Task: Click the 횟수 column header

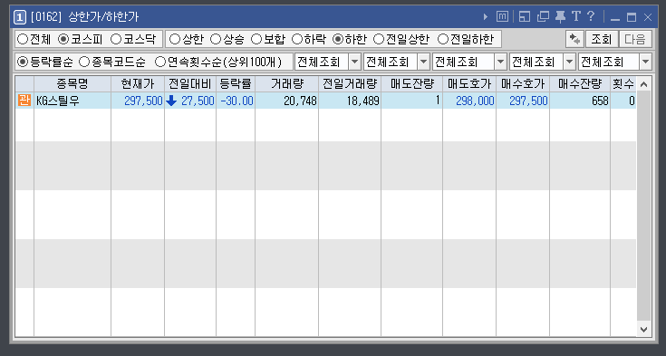Action: [623, 84]
